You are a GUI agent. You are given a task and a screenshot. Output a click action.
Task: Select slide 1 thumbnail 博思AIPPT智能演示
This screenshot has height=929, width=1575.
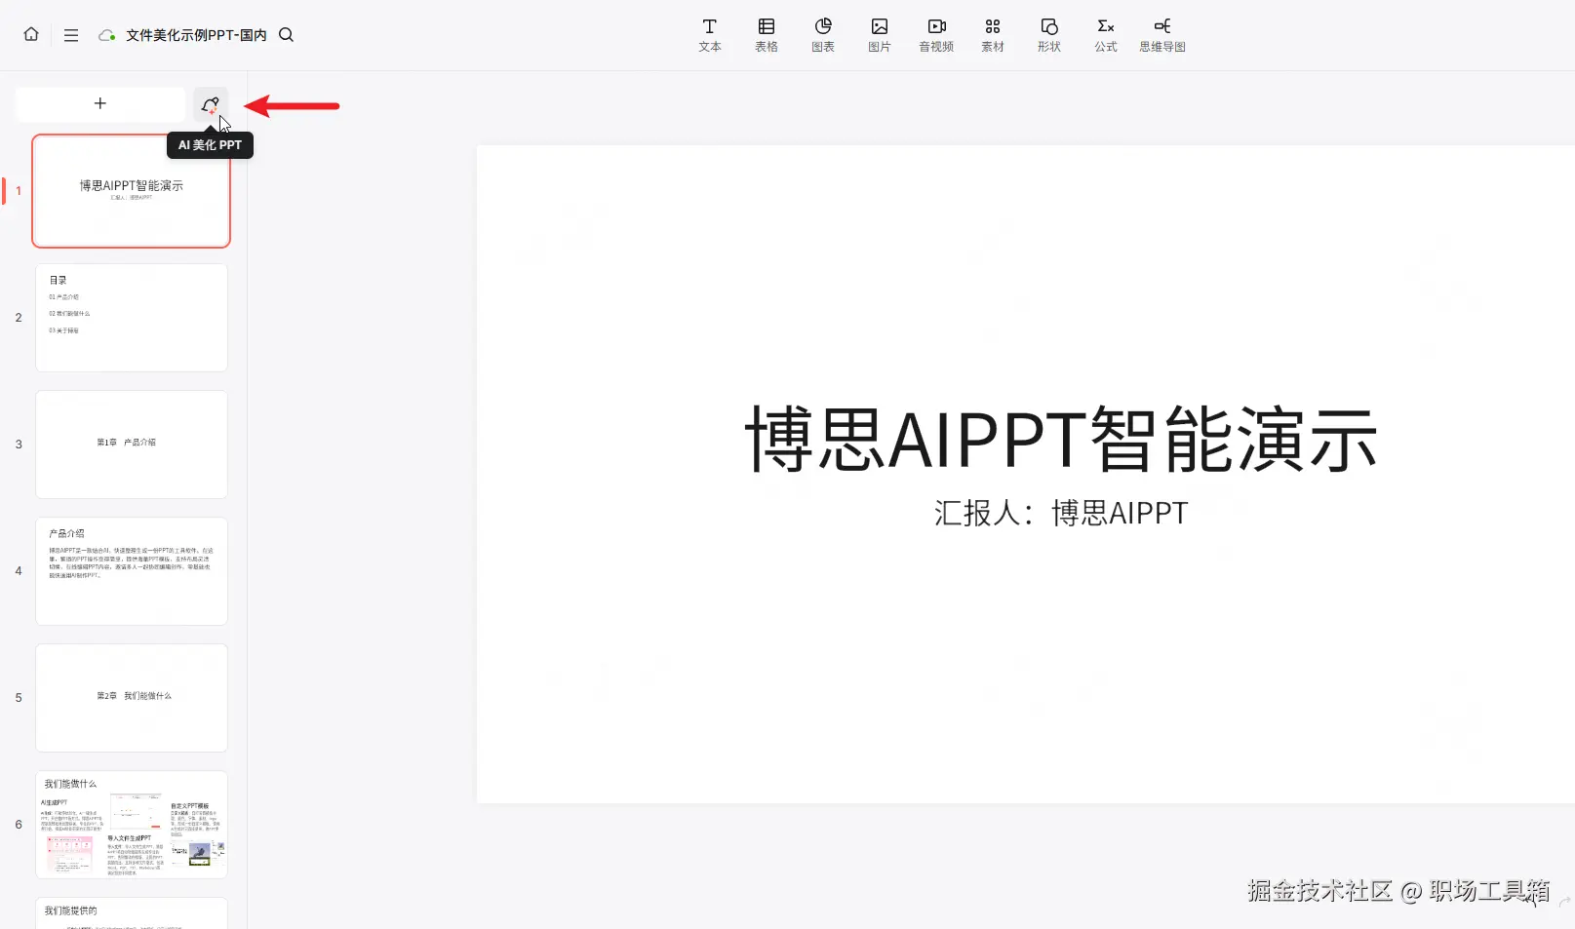tap(132, 191)
